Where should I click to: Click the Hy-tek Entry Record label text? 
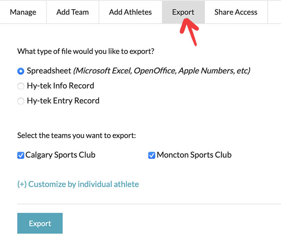coord(63,100)
